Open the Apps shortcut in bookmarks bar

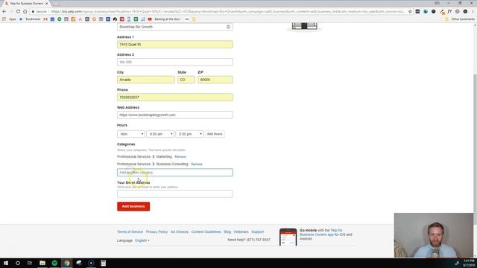tap(10, 19)
